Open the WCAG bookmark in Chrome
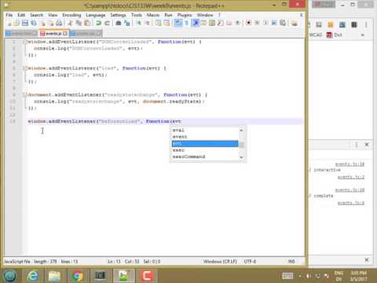The image size is (377, 283). [x=316, y=35]
